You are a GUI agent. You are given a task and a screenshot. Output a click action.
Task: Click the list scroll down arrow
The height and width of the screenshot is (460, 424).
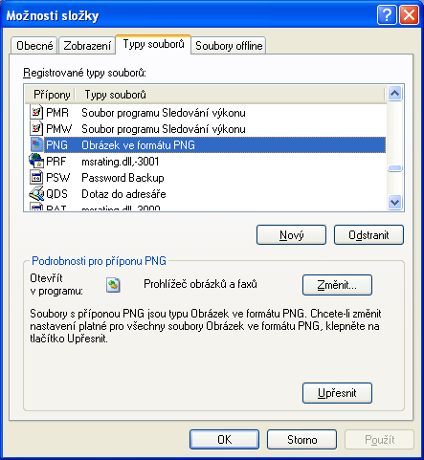click(x=395, y=202)
